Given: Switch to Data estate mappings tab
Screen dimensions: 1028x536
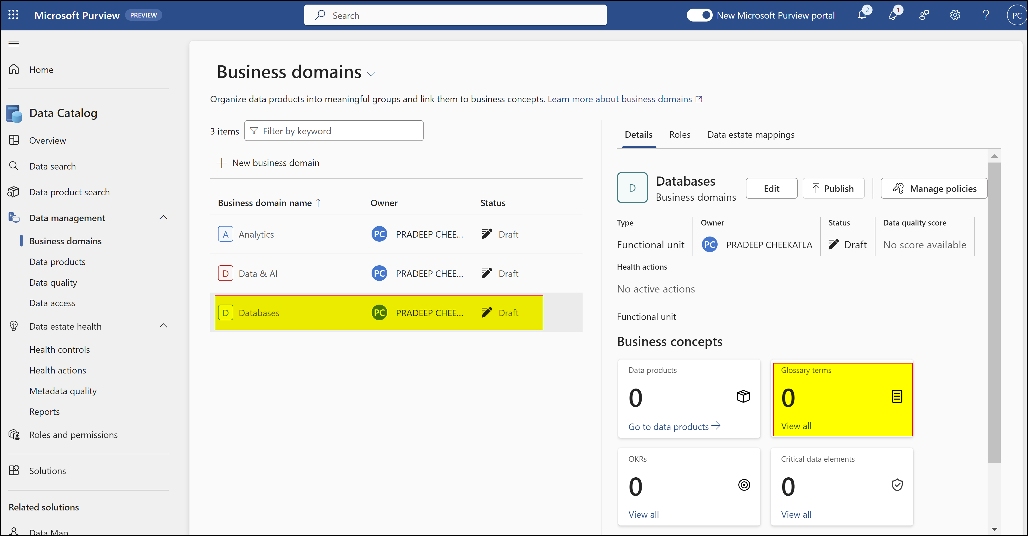Looking at the screenshot, I should click(751, 135).
